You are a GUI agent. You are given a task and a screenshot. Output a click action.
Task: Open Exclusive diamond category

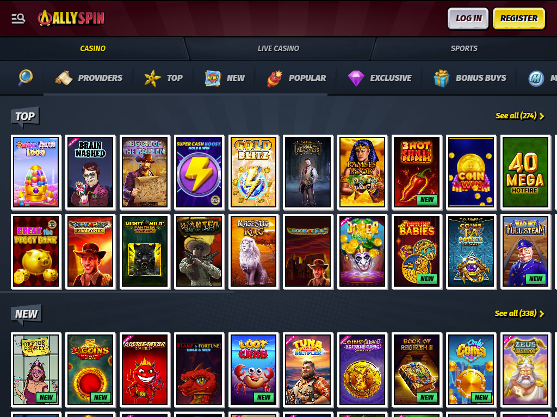click(x=380, y=78)
